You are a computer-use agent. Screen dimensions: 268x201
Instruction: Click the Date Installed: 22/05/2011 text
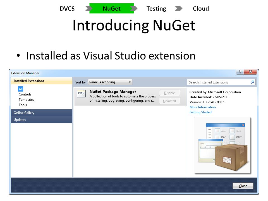pyautogui.click(x=209, y=97)
